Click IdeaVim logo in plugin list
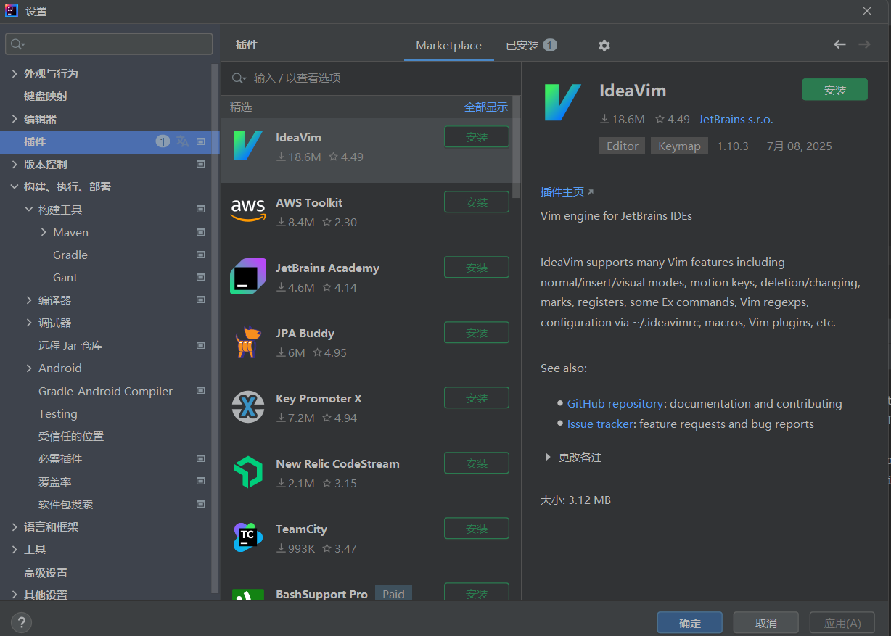Screen dimensions: 891x636 pos(247,146)
